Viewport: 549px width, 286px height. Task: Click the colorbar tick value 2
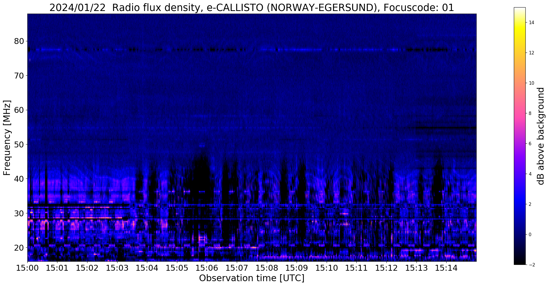point(530,204)
